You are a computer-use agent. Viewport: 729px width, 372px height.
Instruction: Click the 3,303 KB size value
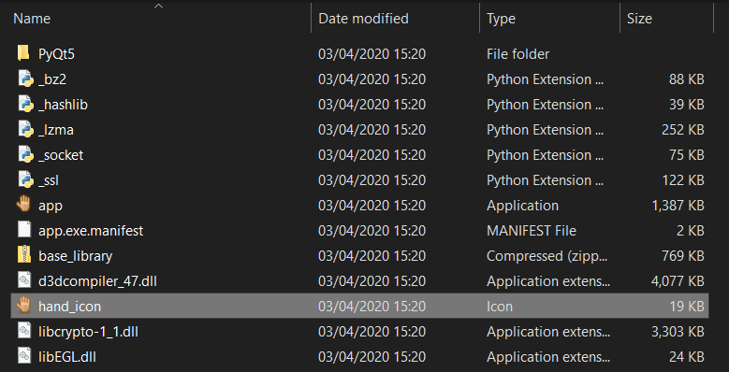click(678, 331)
